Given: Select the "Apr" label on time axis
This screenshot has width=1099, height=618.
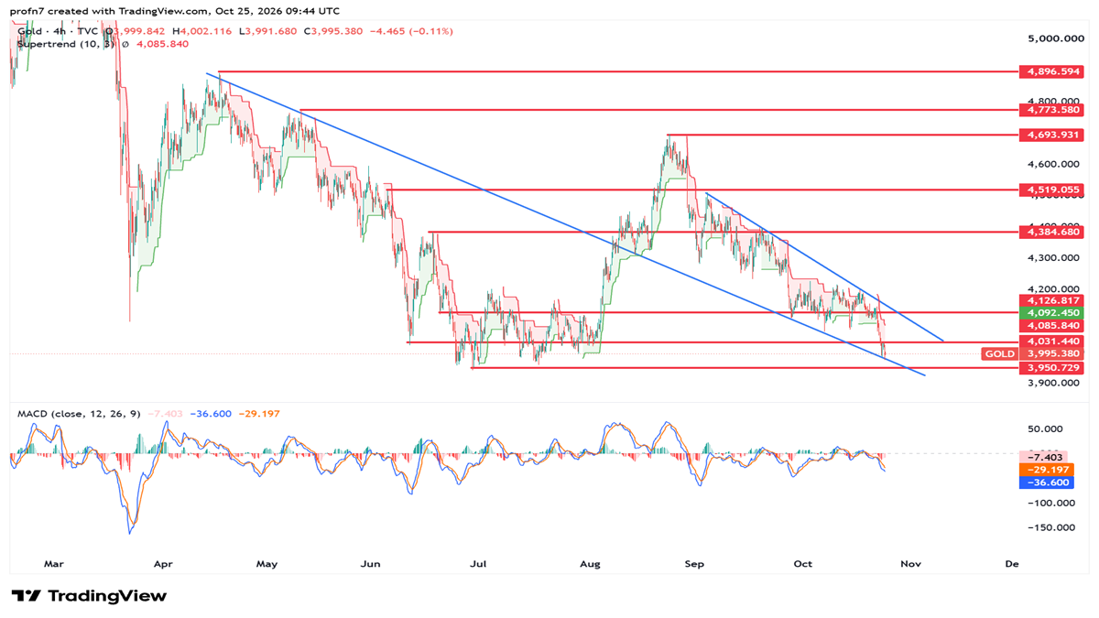Looking at the screenshot, I should 164,564.
